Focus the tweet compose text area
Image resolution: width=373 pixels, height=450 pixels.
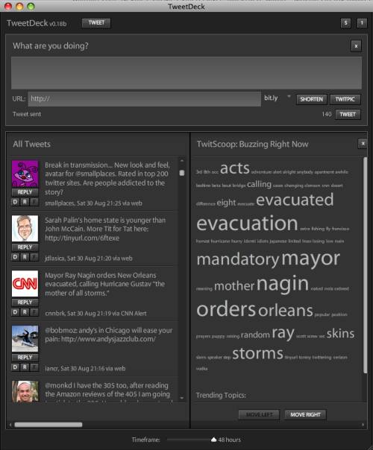186,73
